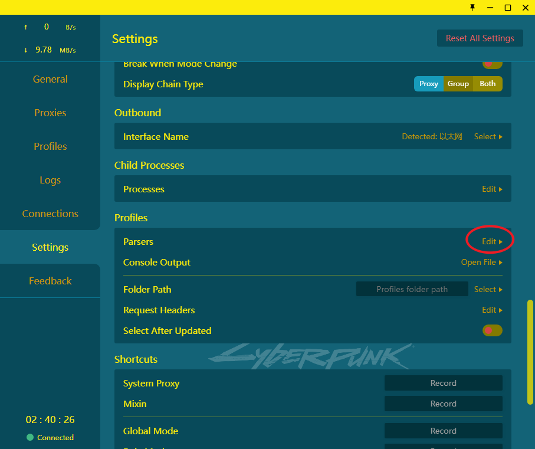The image size is (535, 449).
Task: Open the Interface Name Select menu
Action: pyautogui.click(x=488, y=136)
